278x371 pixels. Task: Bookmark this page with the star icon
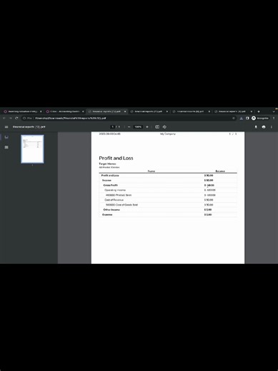(x=234, y=118)
